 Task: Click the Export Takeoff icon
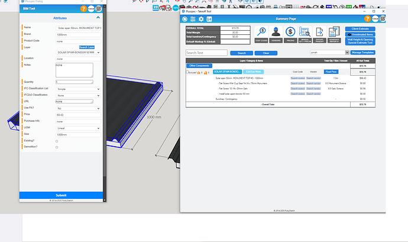click(x=319, y=34)
